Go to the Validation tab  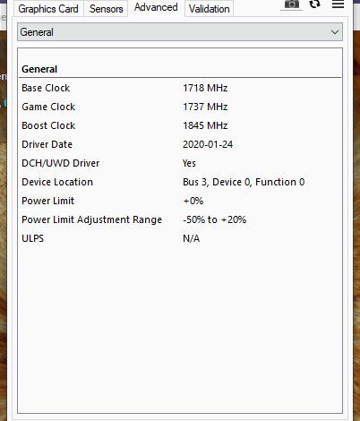click(209, 9)
